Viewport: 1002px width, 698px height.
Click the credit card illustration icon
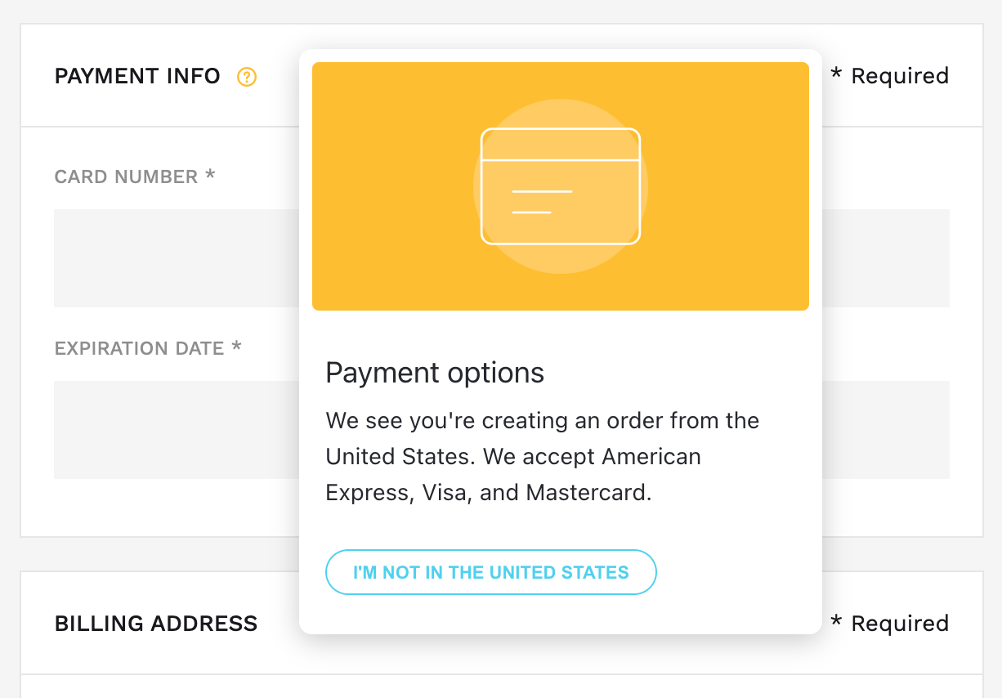point(561,186)
